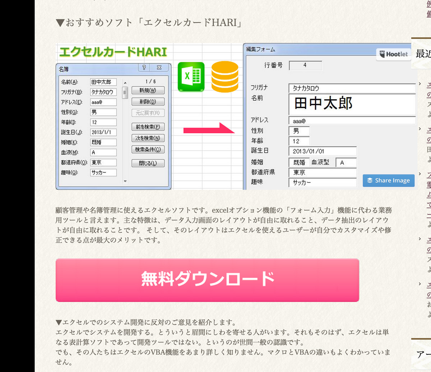Click the 次を検索(N) button
This screenshot has height=372, width=431.
click(x=148, y=138)
